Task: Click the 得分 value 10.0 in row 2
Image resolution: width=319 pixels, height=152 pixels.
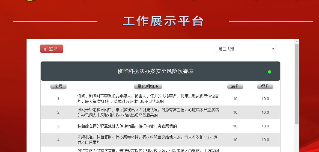Action: [265, 112]
